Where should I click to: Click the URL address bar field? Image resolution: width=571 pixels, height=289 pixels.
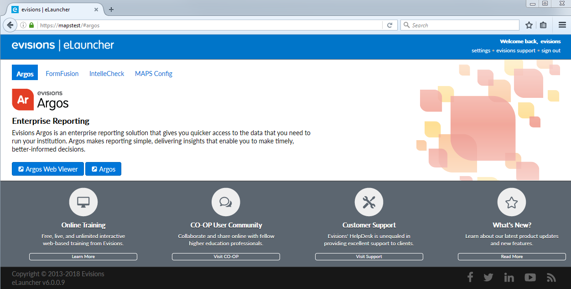tap(210, 25)
